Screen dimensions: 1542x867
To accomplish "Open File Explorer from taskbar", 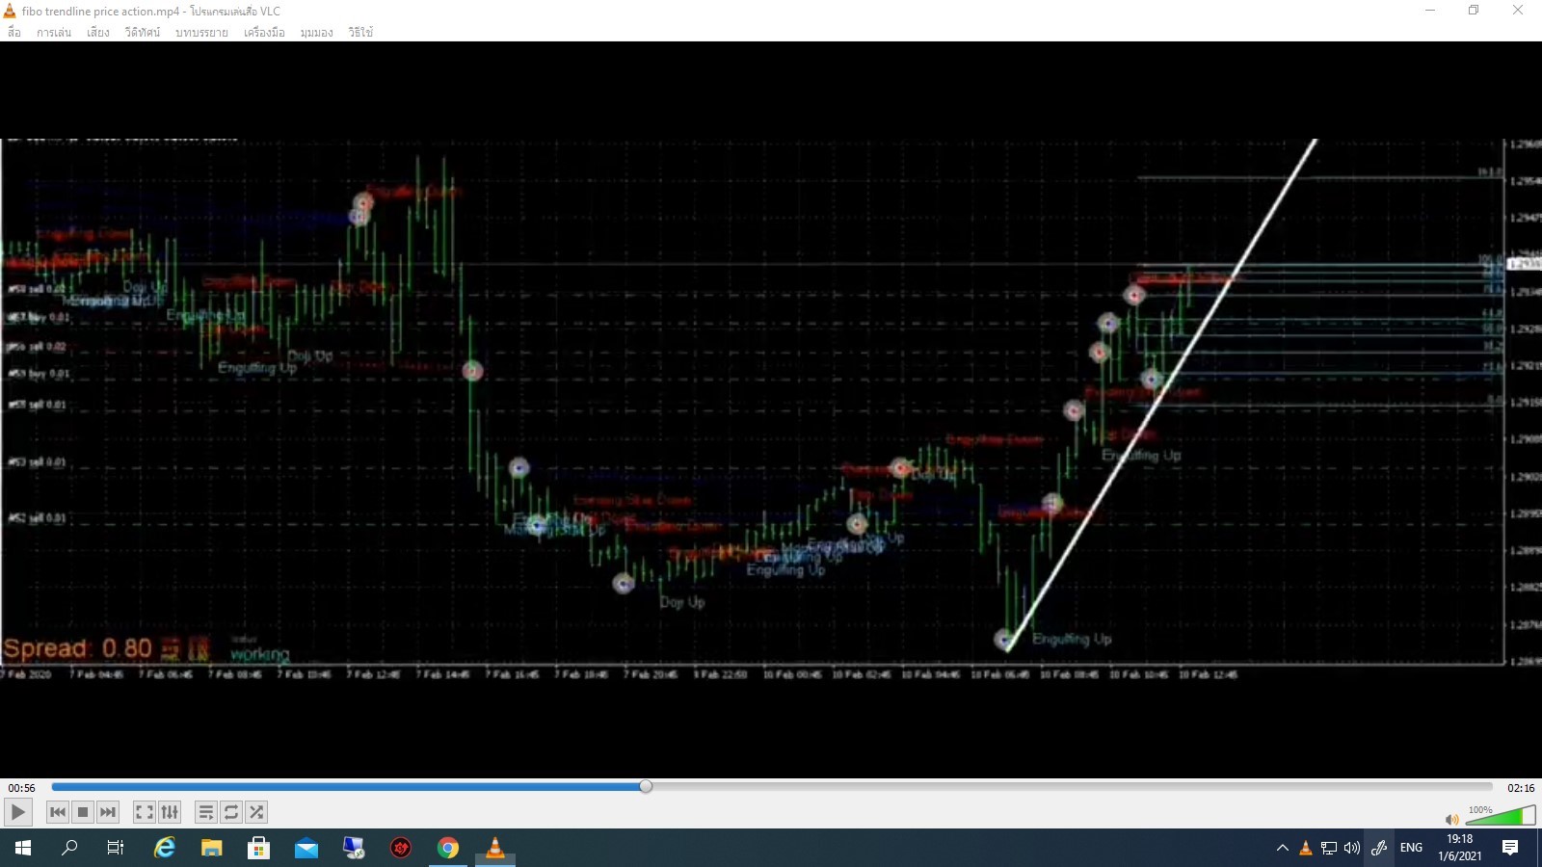I will click(x=211, y=848).
